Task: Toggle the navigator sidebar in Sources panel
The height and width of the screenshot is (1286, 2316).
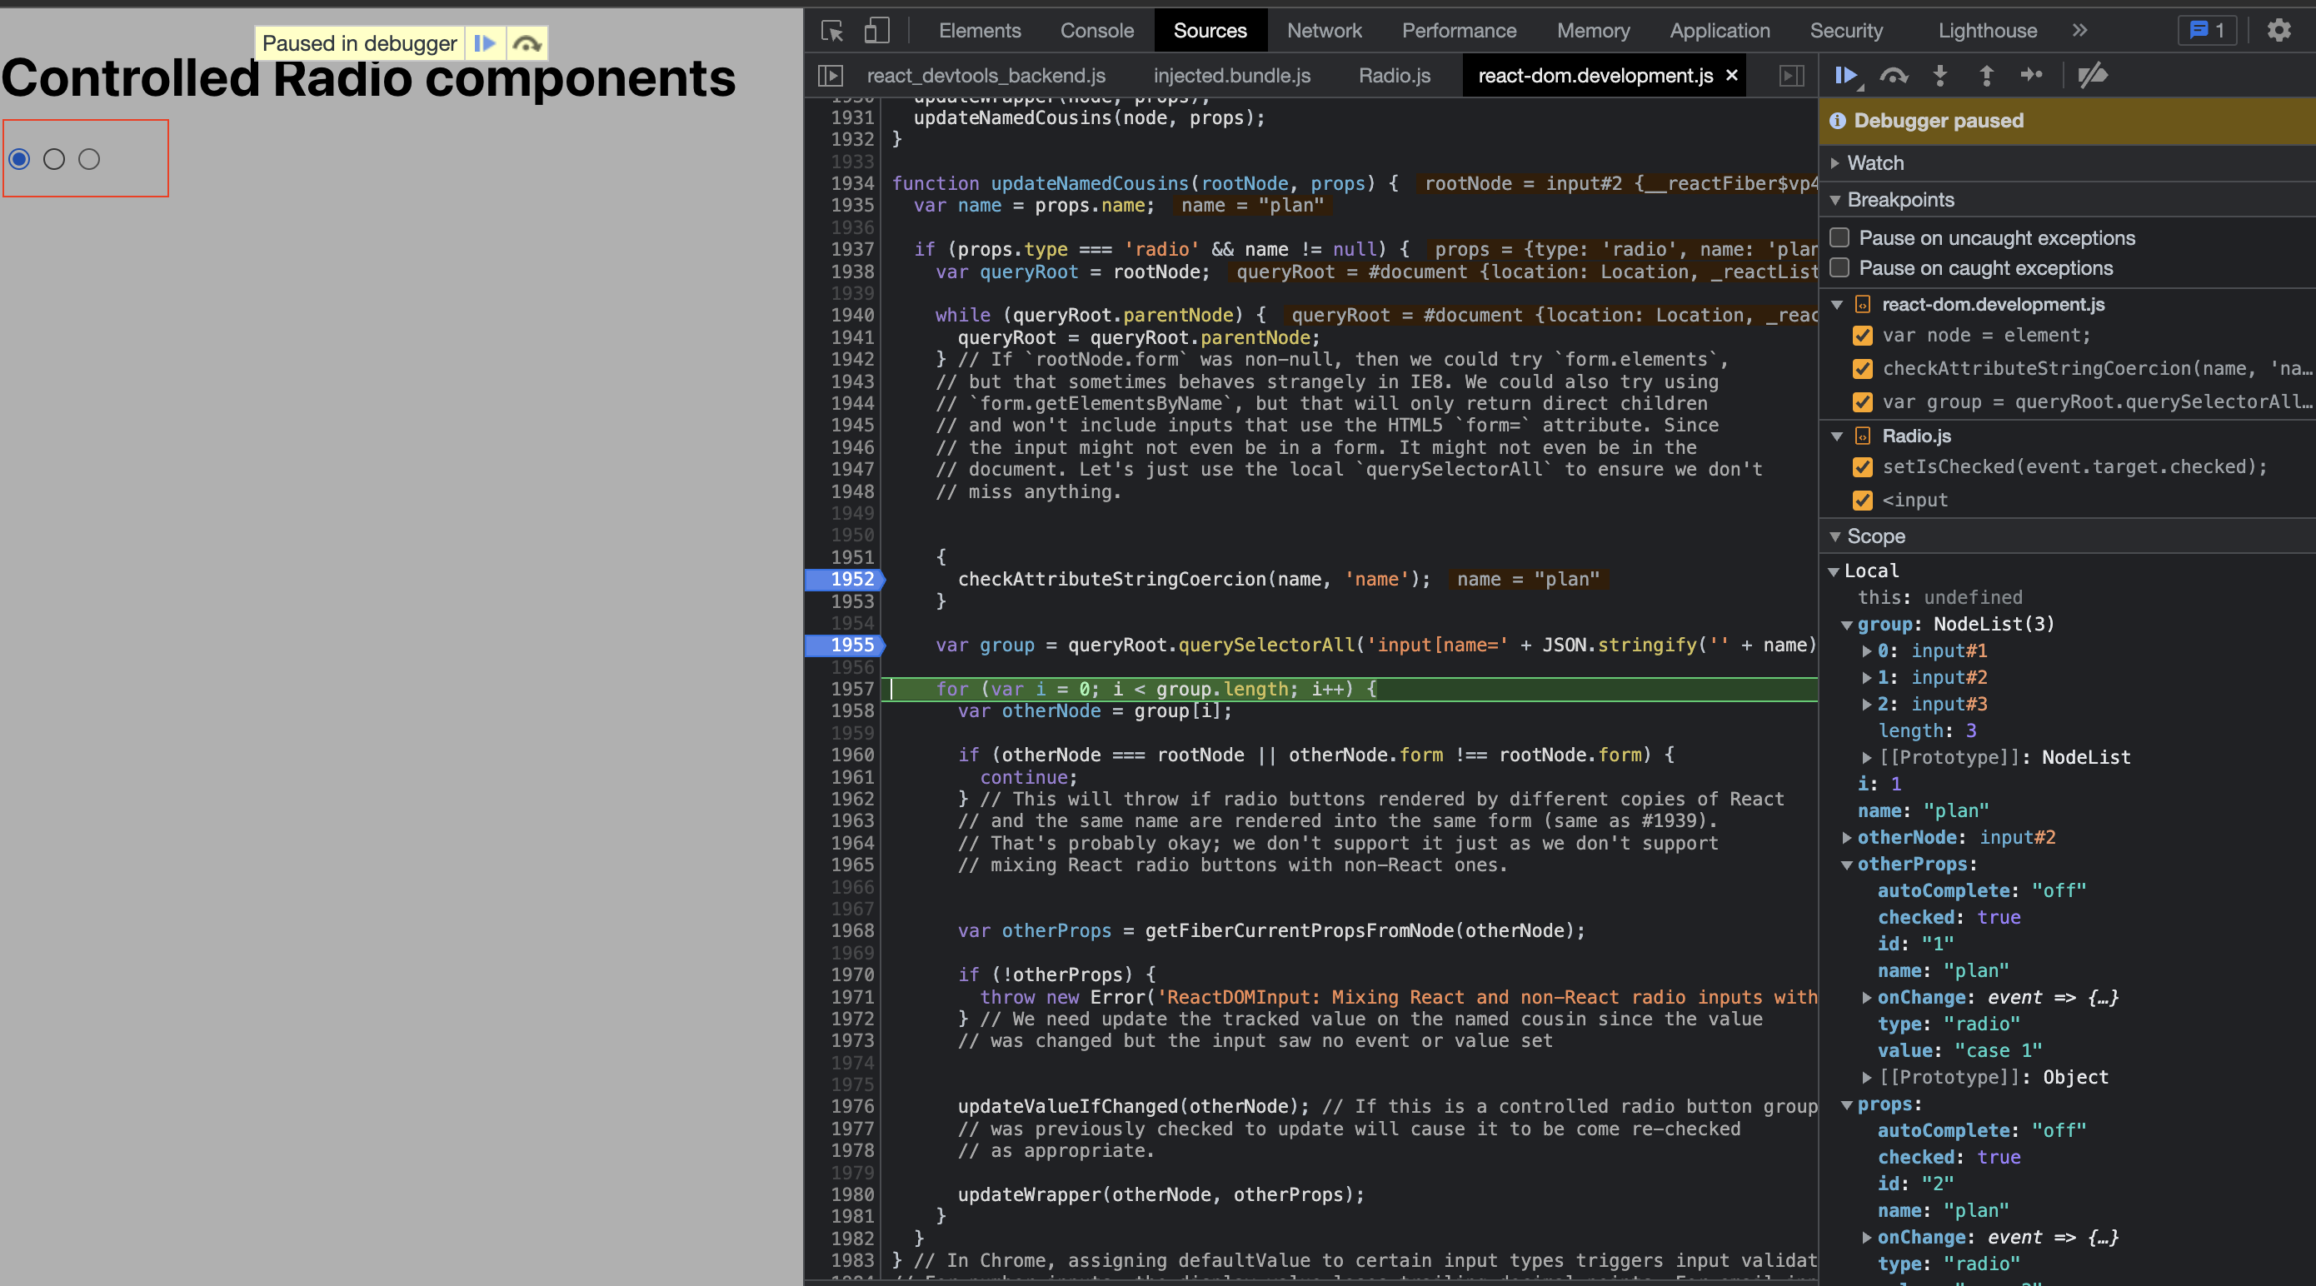Action: click(x=830, y=76)
